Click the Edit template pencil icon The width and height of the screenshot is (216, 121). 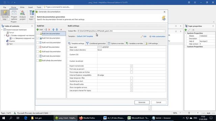142,37
